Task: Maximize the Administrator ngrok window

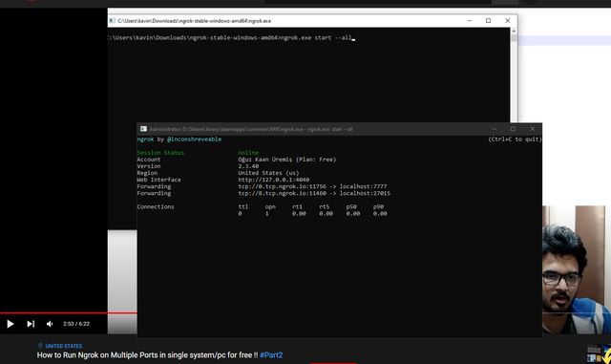Action: click(514, 129)
